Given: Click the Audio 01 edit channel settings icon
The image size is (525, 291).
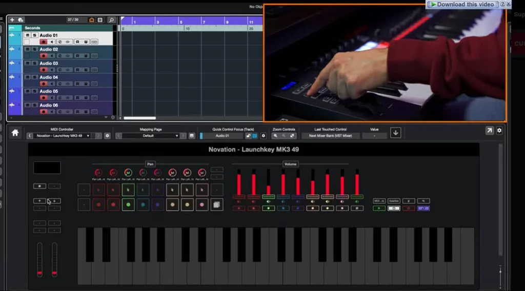Looking at the screenshot, I should click(60, 42).
